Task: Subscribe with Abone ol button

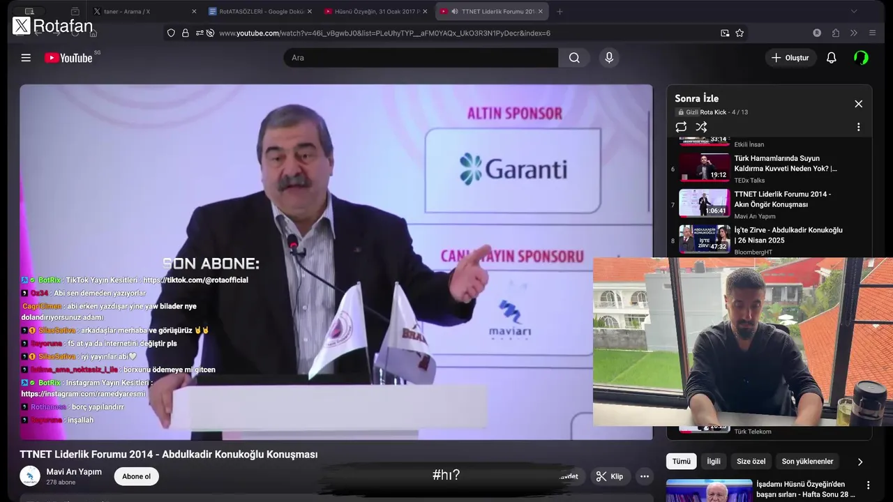Action: (x=136, y=477)
